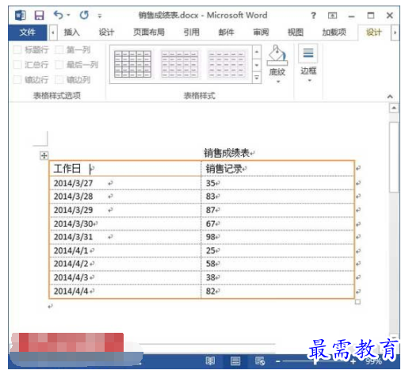Open the 页面布局 Page Layout tab
This screenshot has width=405, height=374.
pos(149,32)
